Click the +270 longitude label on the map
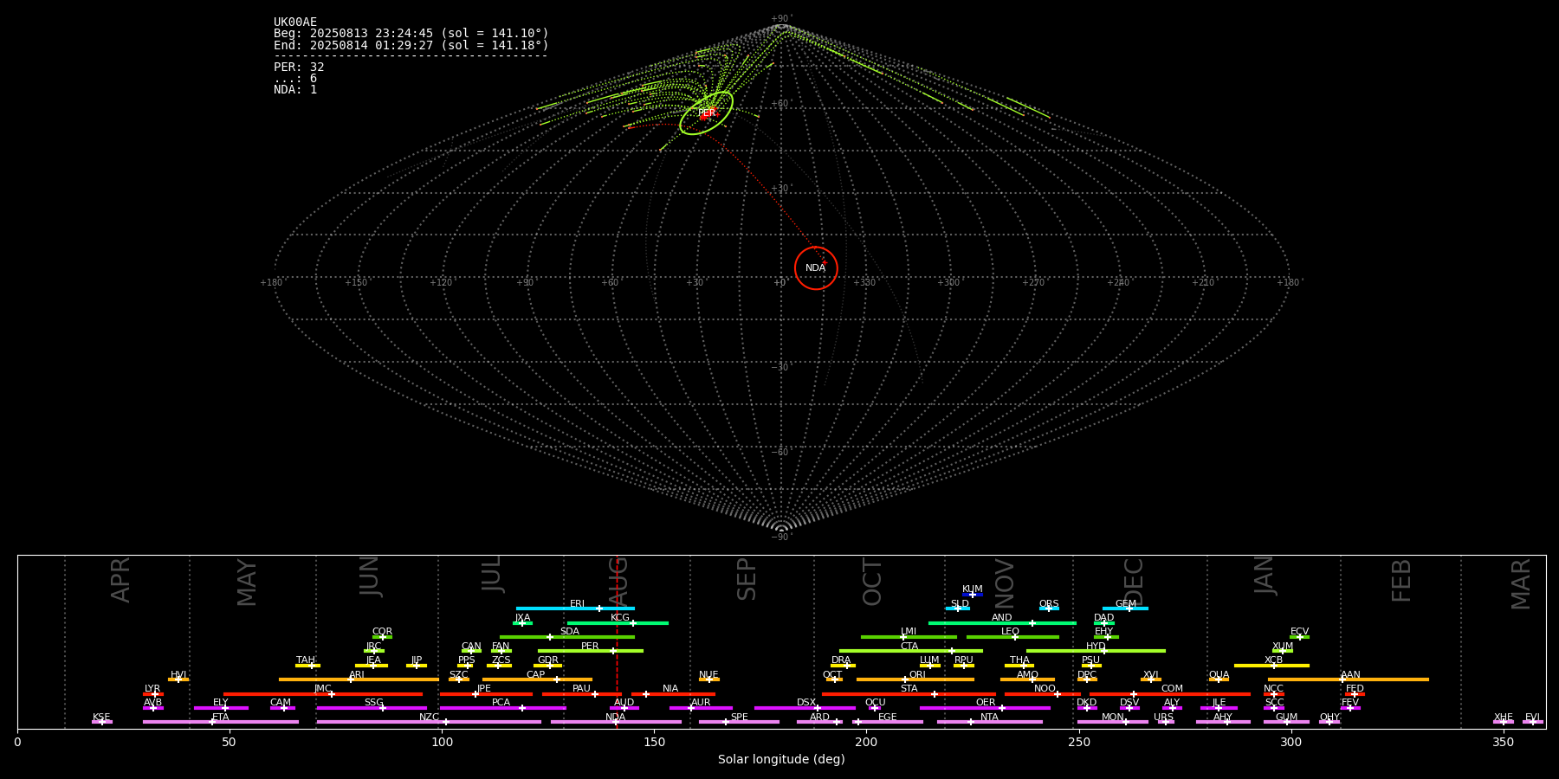Screen dimensions: 1559x779 click(x=1033, y=283)
